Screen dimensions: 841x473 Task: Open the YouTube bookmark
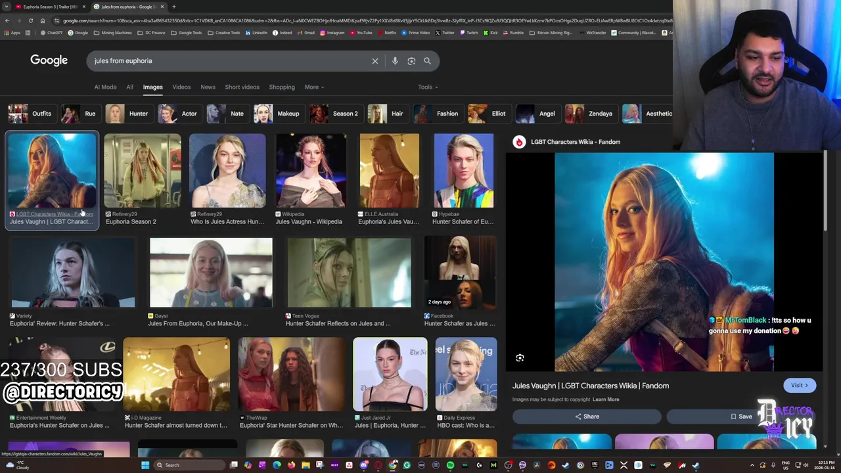(360, 33)
